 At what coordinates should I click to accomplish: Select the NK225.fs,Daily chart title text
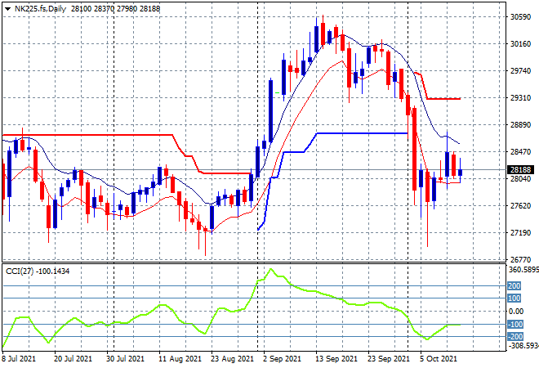[x=40, y=9]
